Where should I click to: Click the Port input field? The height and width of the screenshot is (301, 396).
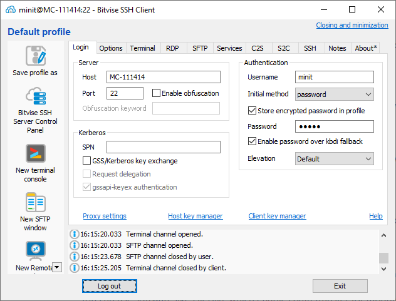[125, 93]
